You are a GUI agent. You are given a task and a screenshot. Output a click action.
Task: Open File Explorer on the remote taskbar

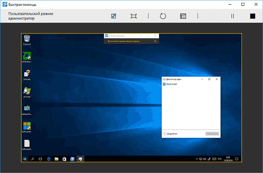[x=57, y=159]
